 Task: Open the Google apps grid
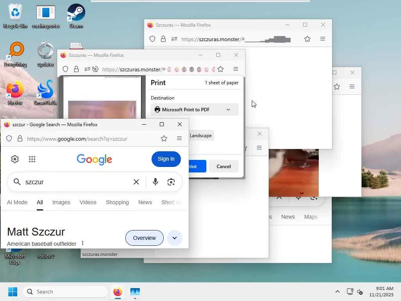click(32, 159)
